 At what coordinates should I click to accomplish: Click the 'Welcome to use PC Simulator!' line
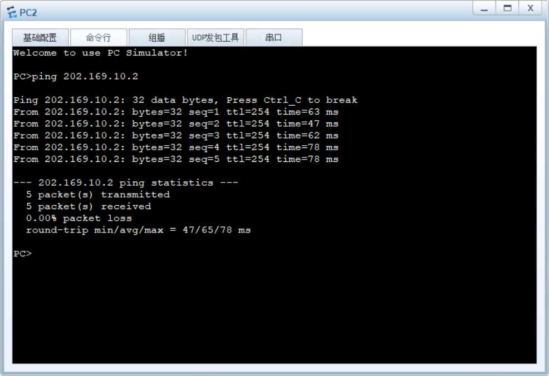point(100,53)
